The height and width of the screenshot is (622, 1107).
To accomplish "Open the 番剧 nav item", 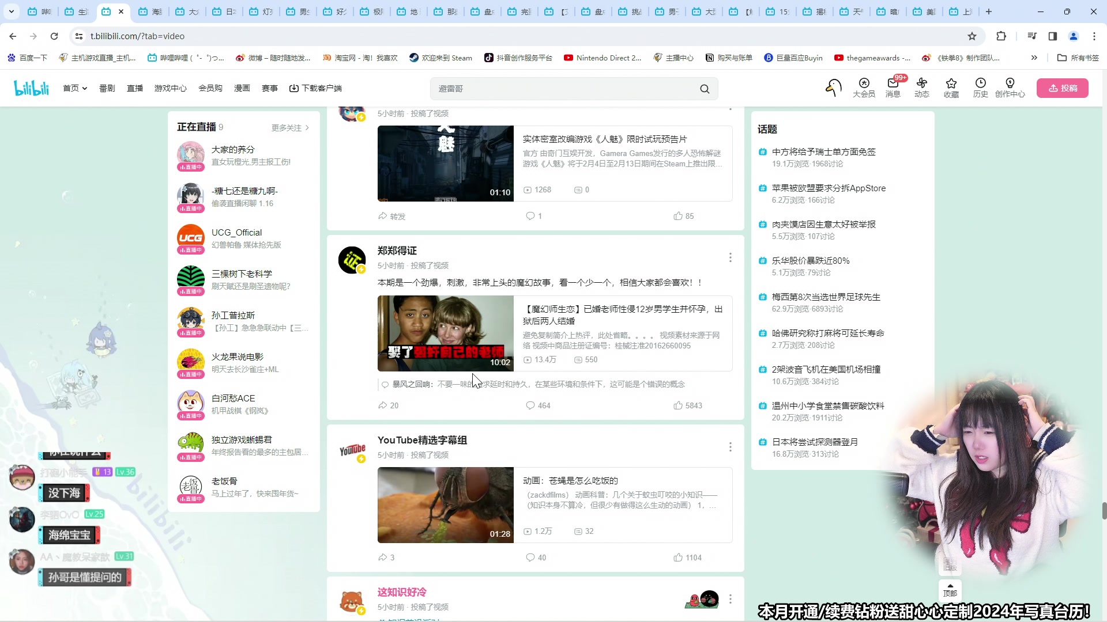I will [107, 88].
